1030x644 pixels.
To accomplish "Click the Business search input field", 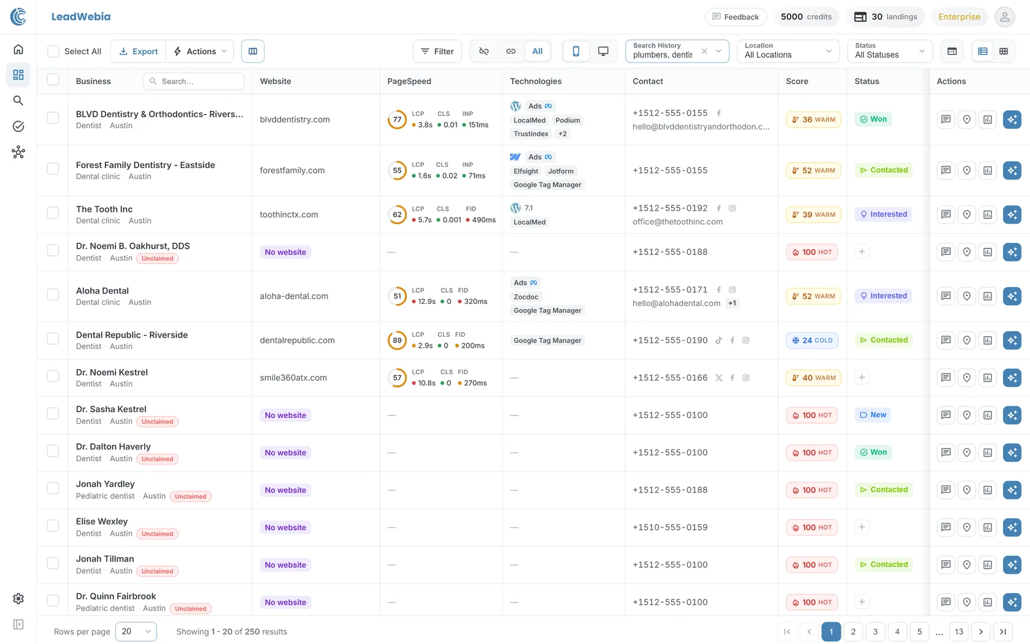I will coord(194,81).
